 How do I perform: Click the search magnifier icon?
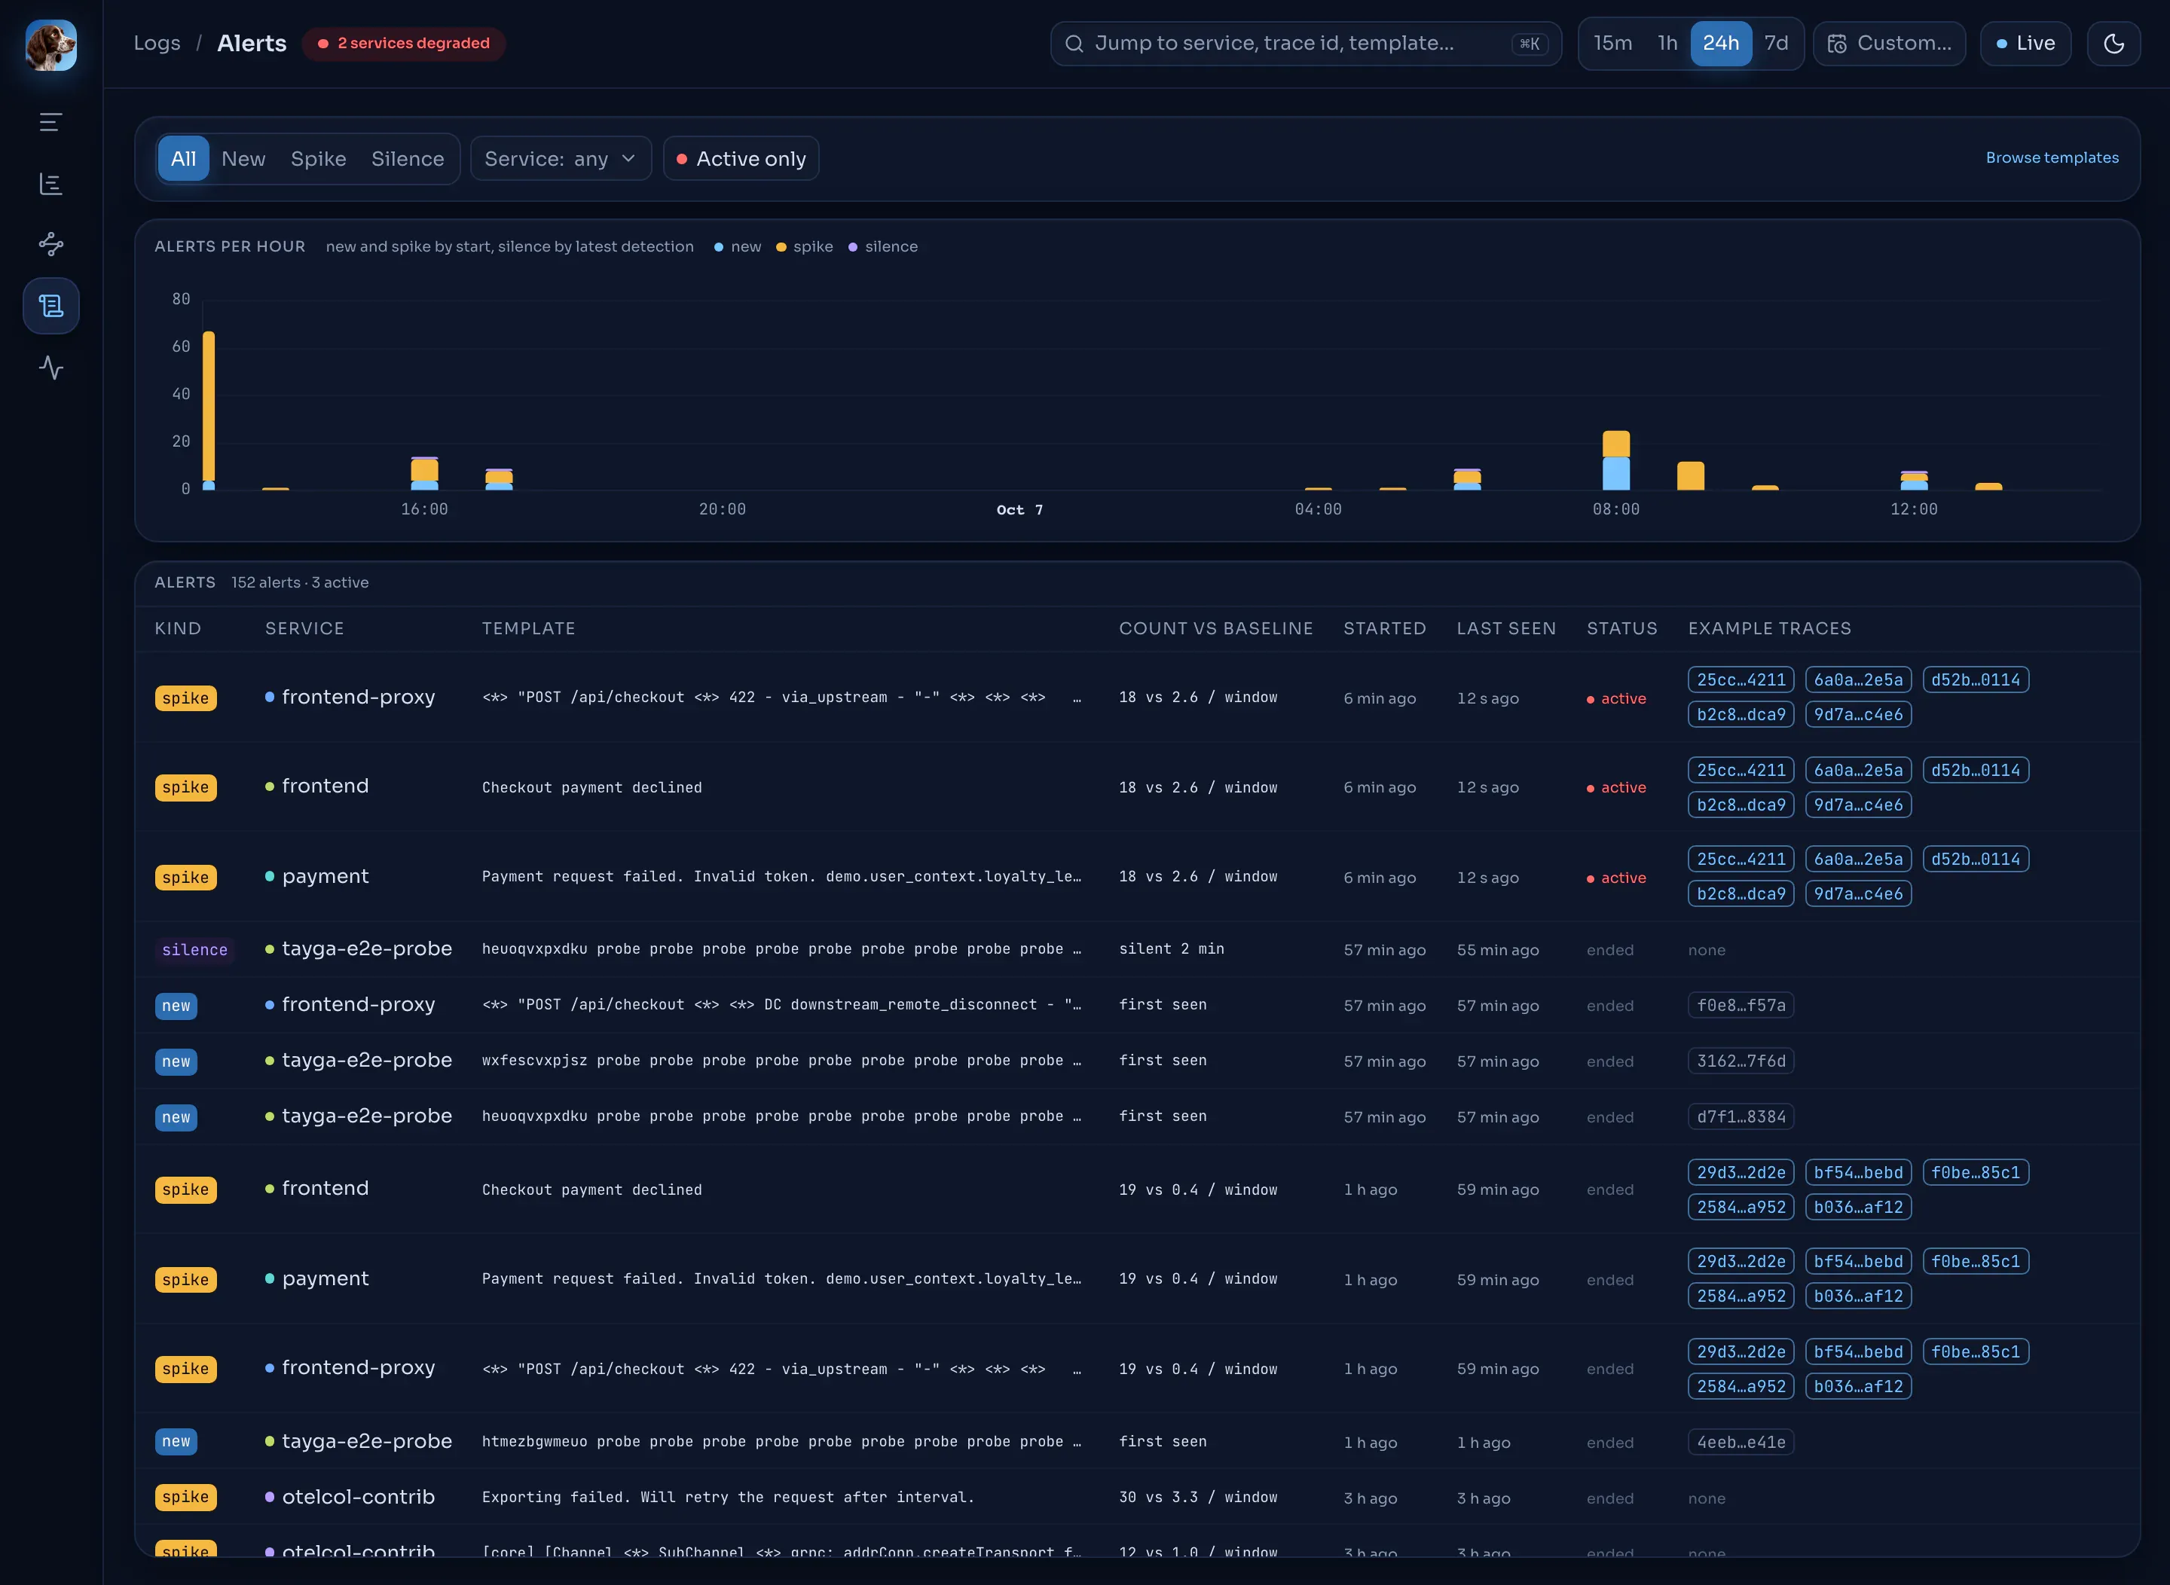[x=1074, y=44]
